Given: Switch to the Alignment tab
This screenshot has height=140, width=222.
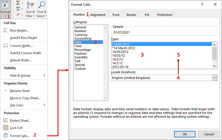Looking at the screenshot, I should tap(98, 15).
